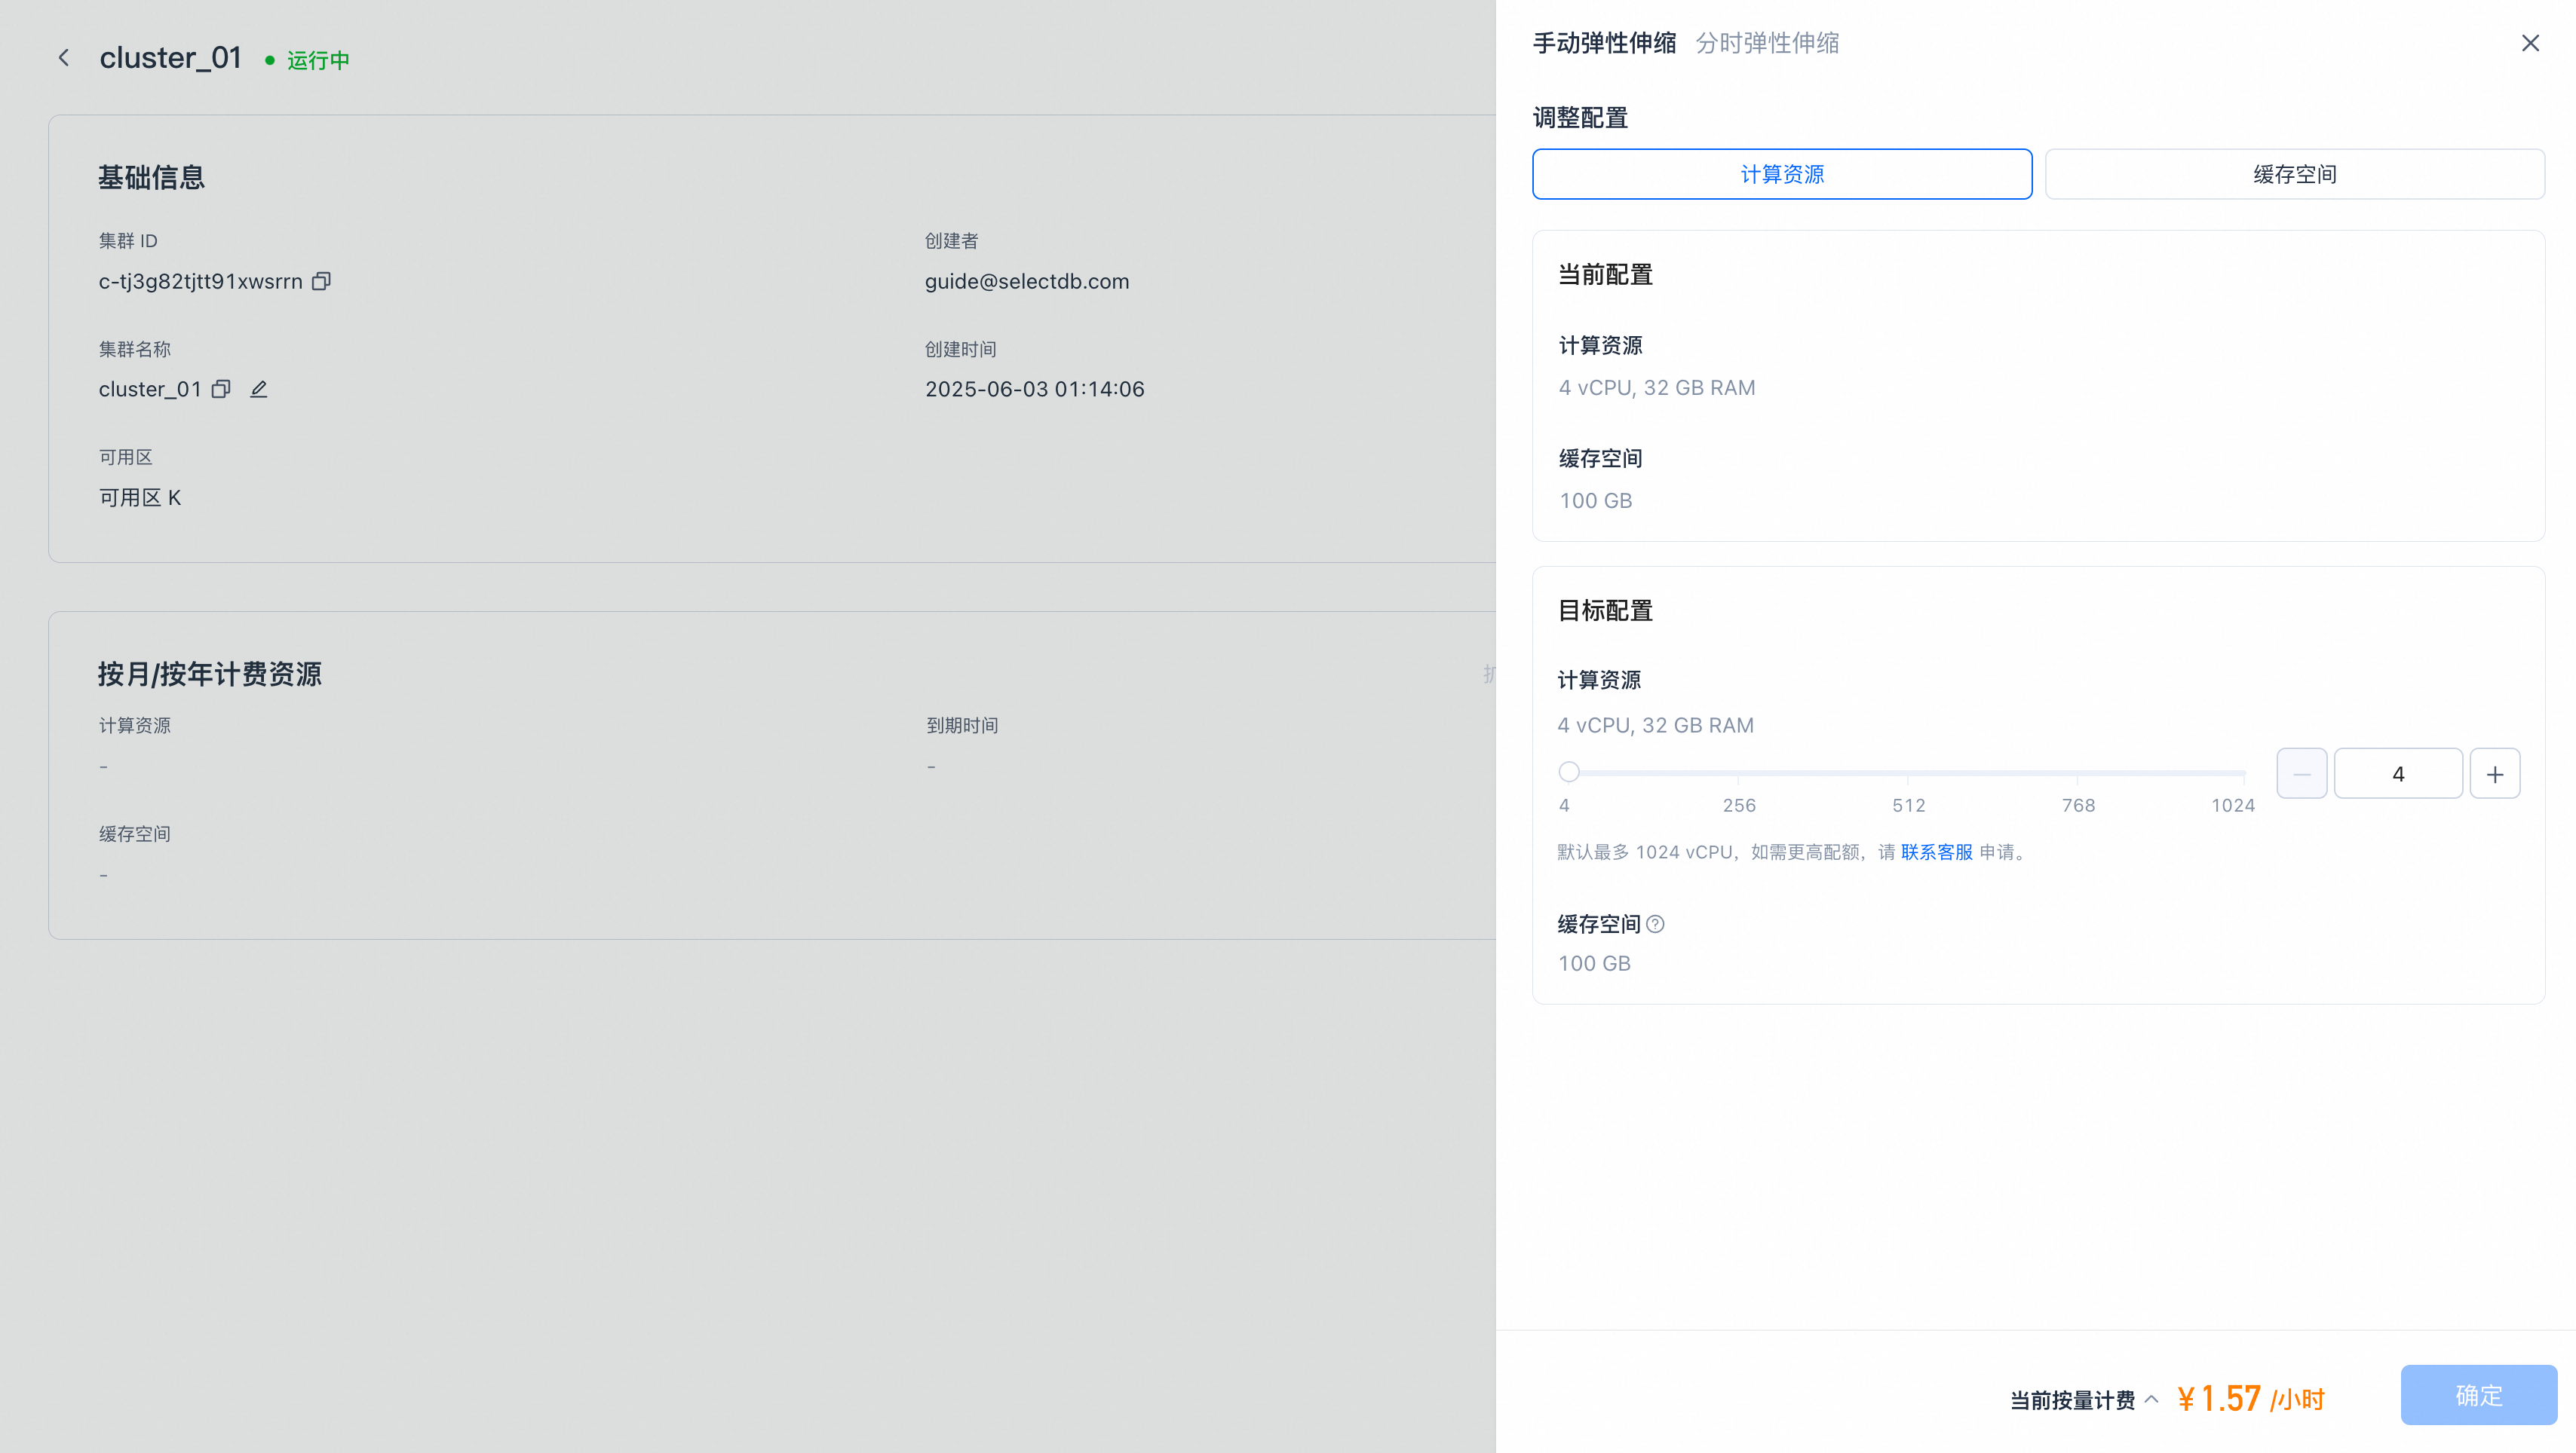2576x1453 pixels.
Task: Click the vCPU number input field
Action: (x=2397, y=773)
